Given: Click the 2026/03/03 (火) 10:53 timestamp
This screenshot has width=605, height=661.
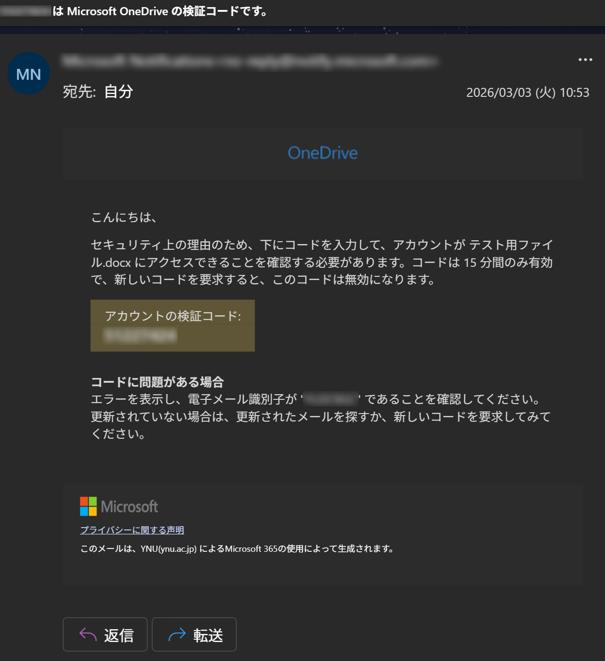Looking at the screenshot, I should tap(528, 92).
